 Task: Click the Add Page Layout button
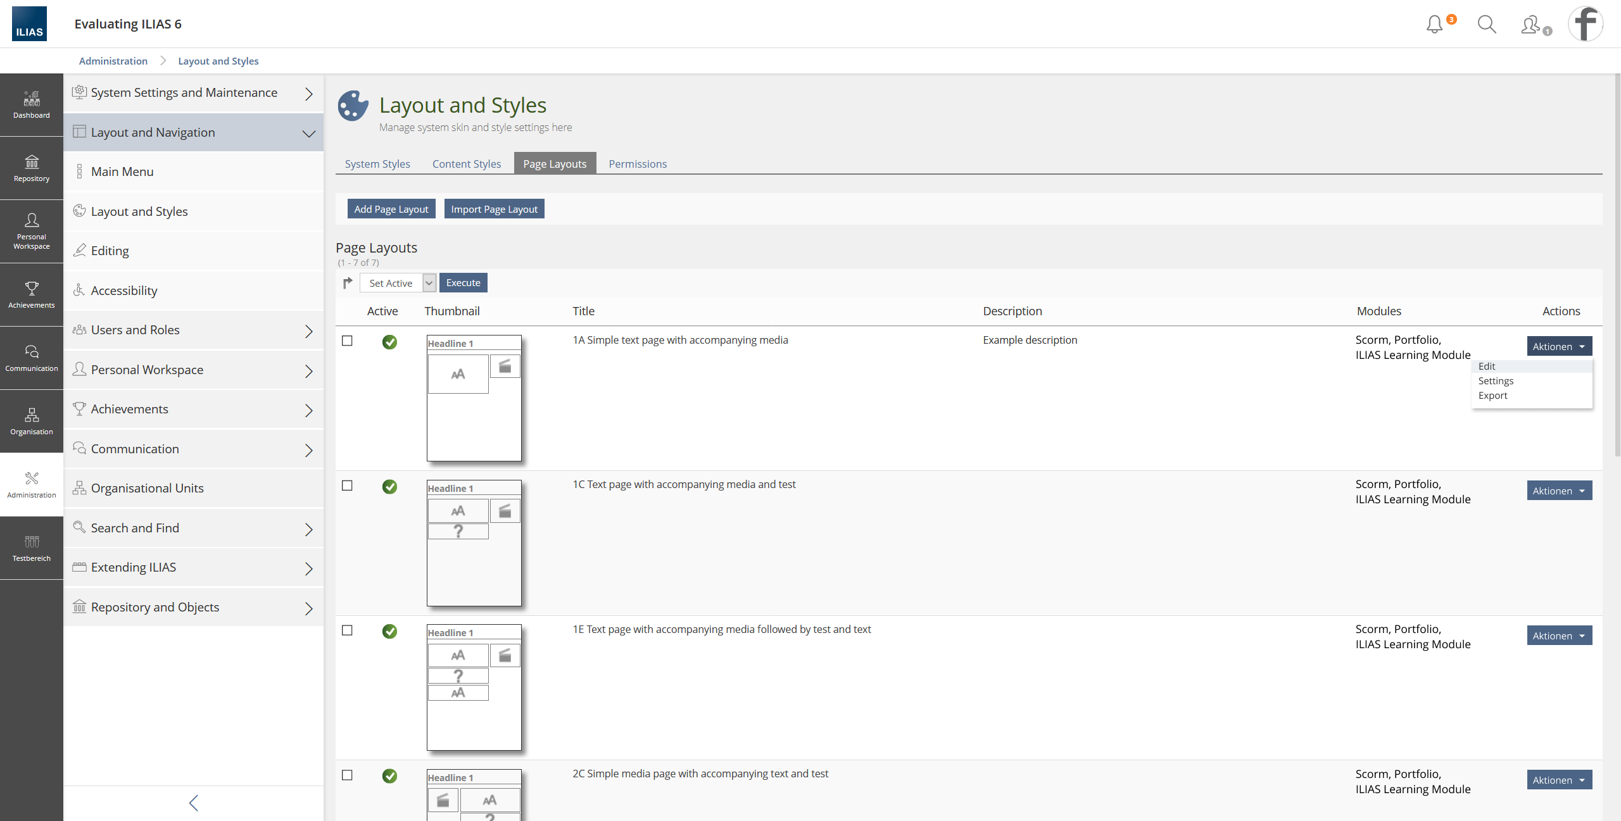tap(391, 209)
